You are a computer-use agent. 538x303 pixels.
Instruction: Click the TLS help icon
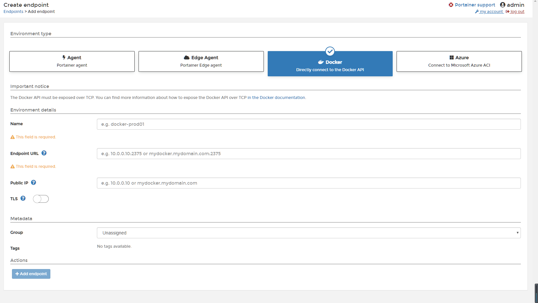click(23, 198)
